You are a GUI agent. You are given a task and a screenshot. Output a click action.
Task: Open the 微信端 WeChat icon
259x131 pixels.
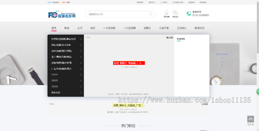coord(175,13)
